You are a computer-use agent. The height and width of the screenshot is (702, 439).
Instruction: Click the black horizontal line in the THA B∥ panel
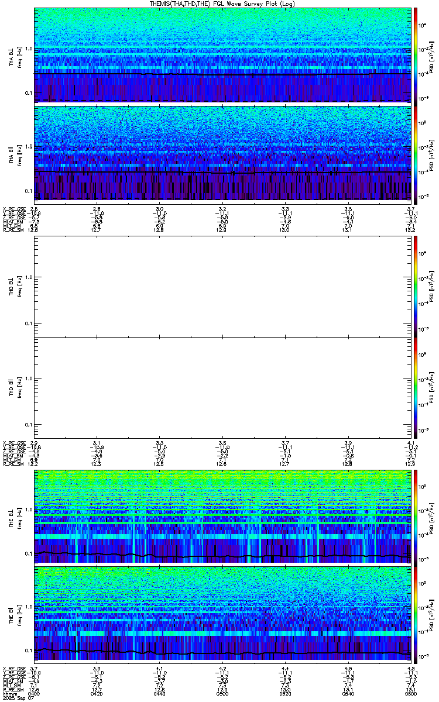point(222,172)
